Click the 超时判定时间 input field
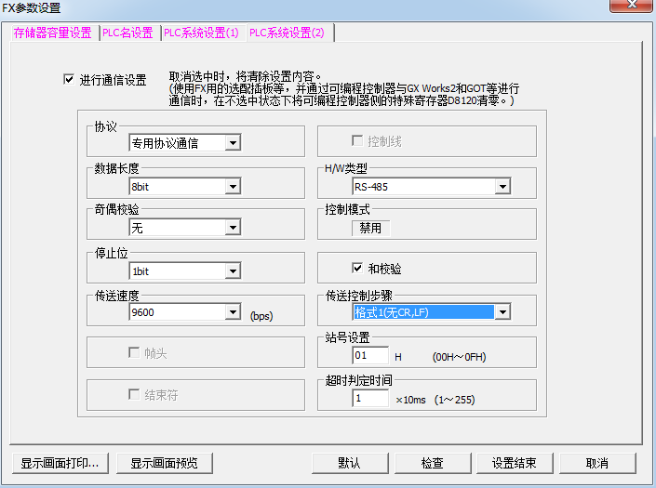Screen dimensions: 656x488 pos(369,398)
